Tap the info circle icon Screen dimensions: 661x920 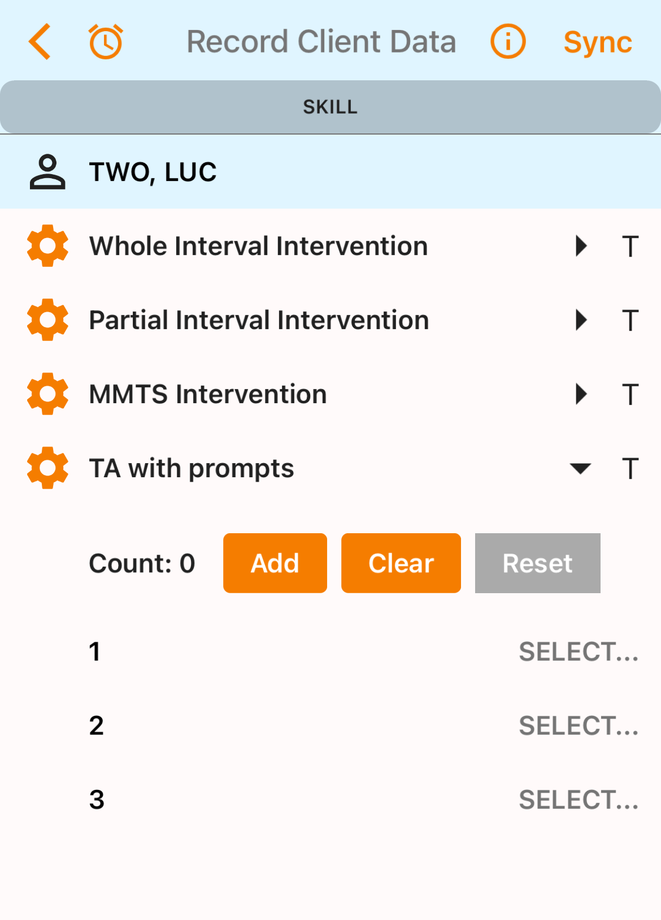(x=508, y=42)
